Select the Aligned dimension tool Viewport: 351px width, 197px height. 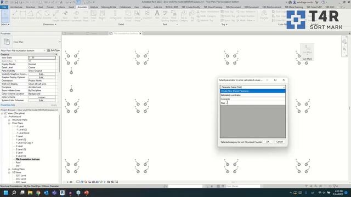click(x=15, y=15)
